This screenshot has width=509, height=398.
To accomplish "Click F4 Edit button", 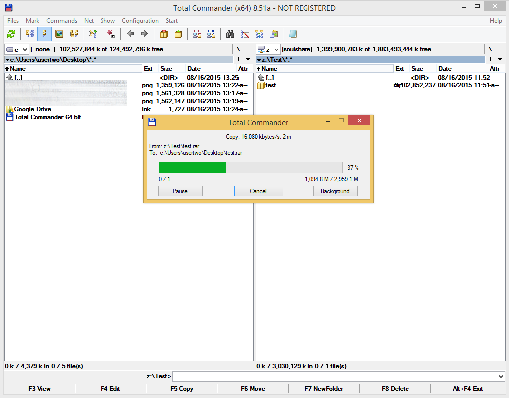I will pyautogui.click(x=110, y=388).
